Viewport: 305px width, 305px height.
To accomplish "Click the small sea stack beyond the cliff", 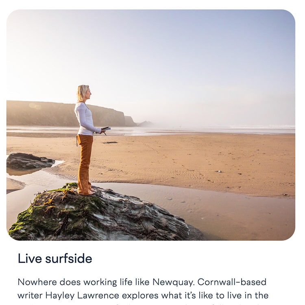I will tap(146, 124).
